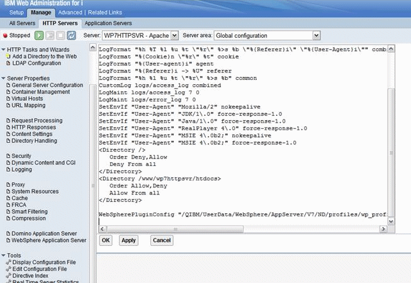Viewport: 411px width, 283px height.
Task: Switch to Application Servers subtab
Action: point(108,23)
